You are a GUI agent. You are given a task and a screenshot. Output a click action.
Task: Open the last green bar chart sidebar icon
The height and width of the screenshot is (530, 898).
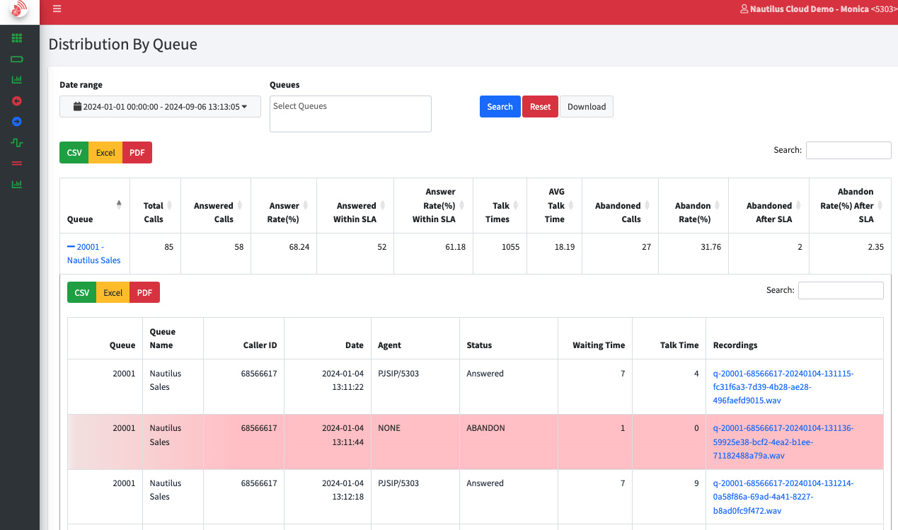click(x=17, y=184)
